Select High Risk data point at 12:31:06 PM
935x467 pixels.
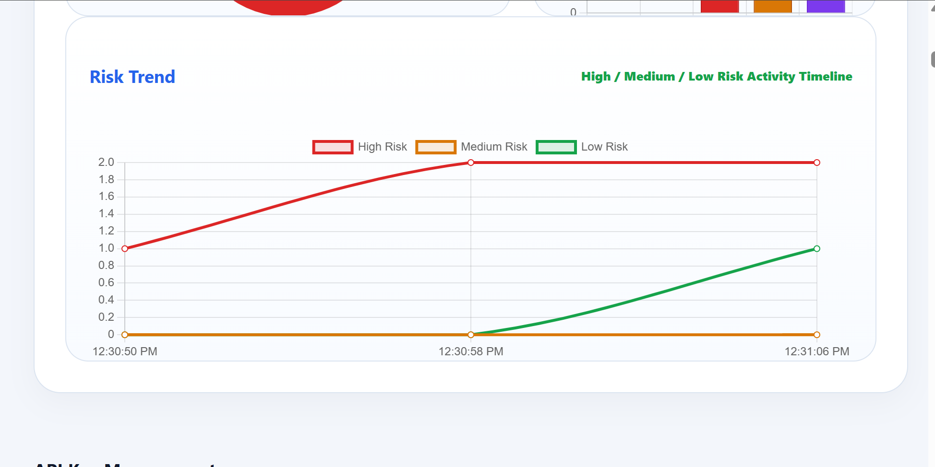pos(817,163)
